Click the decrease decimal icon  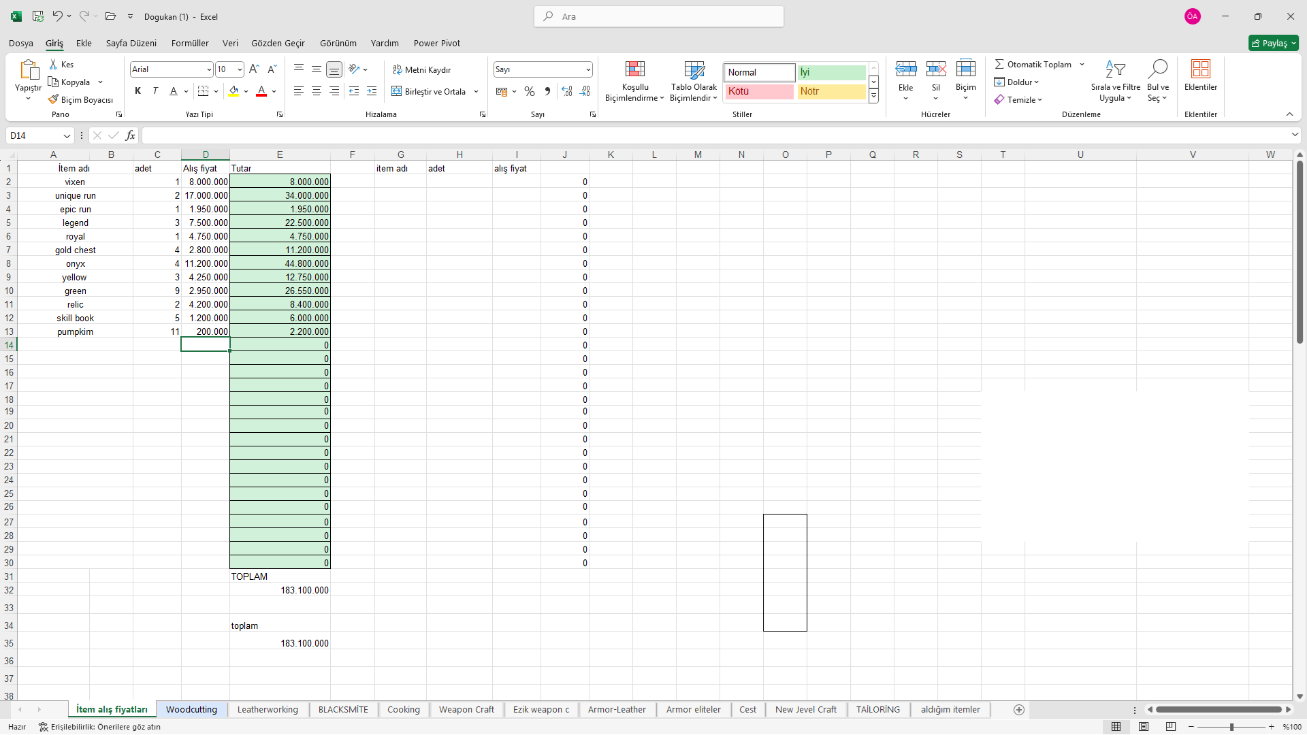pos(585,91)
